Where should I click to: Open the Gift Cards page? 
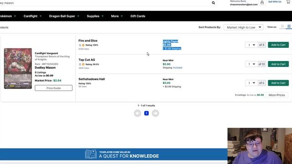click(138, 16)
